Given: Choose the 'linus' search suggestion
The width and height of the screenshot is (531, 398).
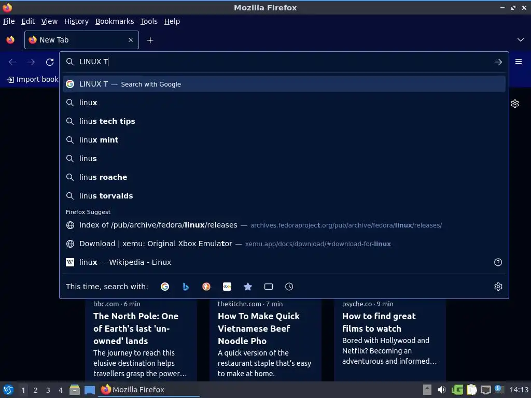Looking at the screenshot, I should click(284, 159).
